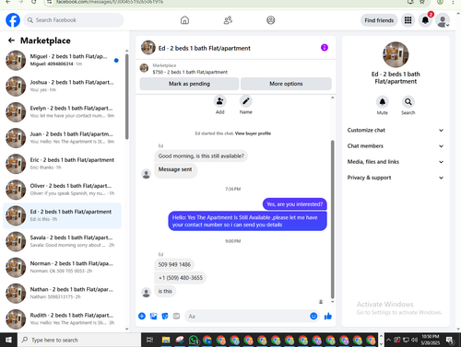Open Norman conversation in list
The height and width of the screenshot is (347, 461).
pos(62,267)
